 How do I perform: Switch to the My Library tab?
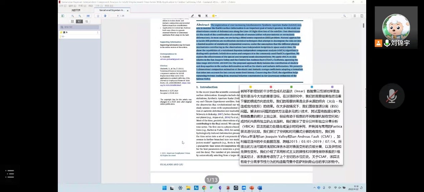tap(76, 10)
